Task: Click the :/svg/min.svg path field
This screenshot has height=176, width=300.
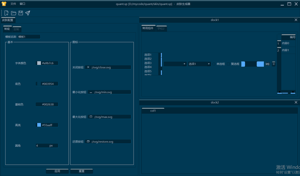Action: [x=109, y=92]
